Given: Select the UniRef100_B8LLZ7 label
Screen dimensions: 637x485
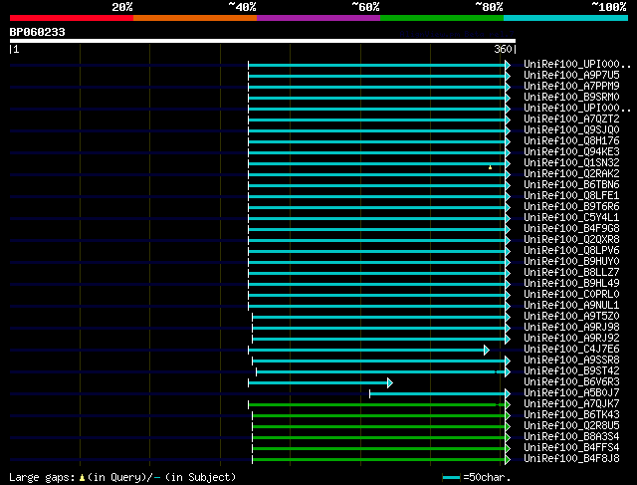Looking at the screenshot, I should click(x=571, y=273).
